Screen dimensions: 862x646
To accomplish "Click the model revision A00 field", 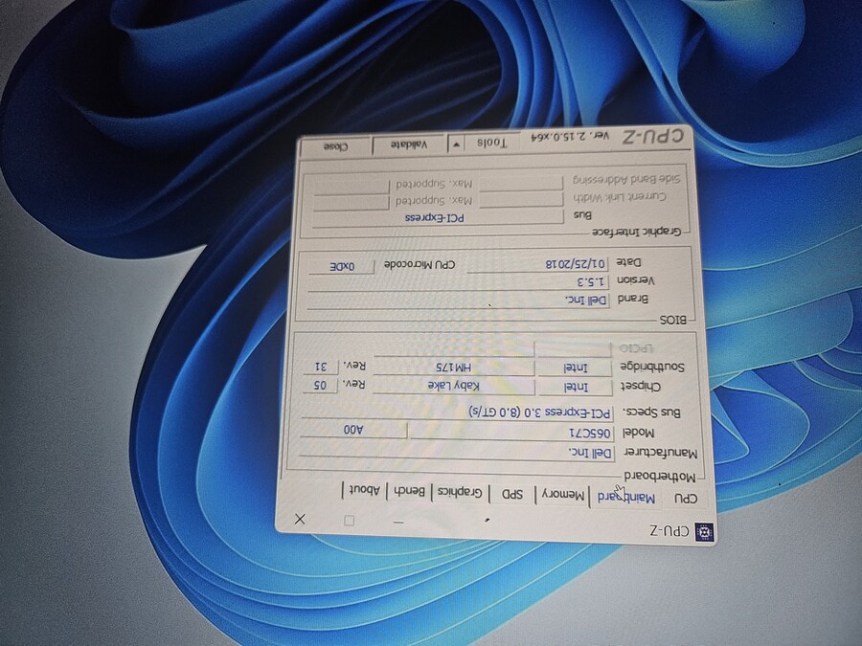I will pyautogui.click(x=352, y=429).
